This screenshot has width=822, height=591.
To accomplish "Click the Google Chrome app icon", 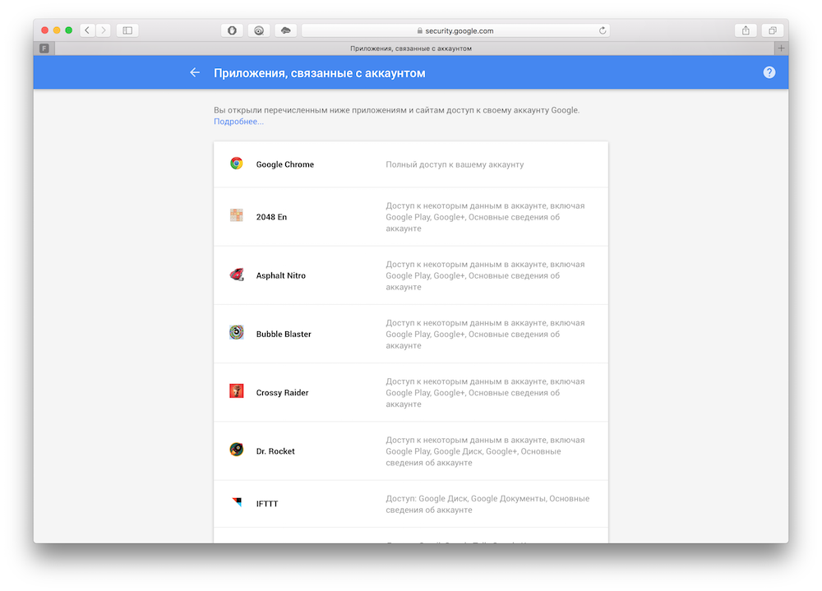I will pos(237,164).
